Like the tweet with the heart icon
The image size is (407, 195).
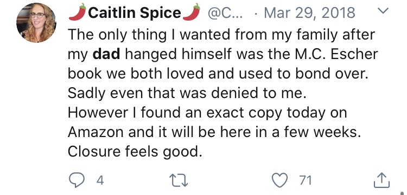(281, 180)
